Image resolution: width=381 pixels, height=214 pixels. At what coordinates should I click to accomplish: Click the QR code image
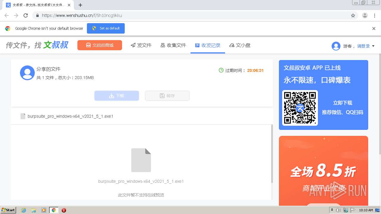coord(300,108)
